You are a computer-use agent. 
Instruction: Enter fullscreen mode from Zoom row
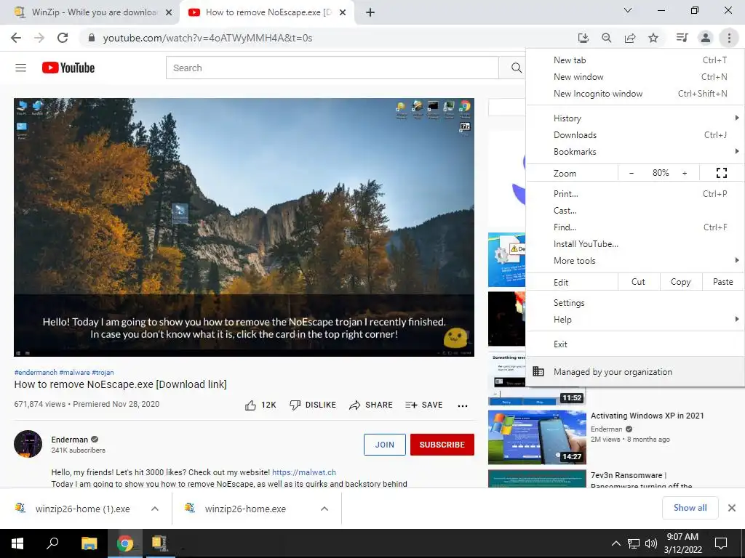click(x=721, y=173)
